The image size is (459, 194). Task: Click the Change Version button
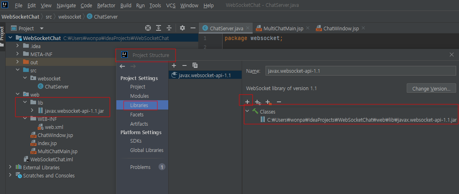click(431, 89)
